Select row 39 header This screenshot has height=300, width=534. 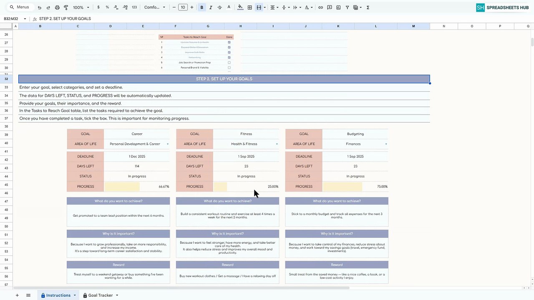pos(6,135)
